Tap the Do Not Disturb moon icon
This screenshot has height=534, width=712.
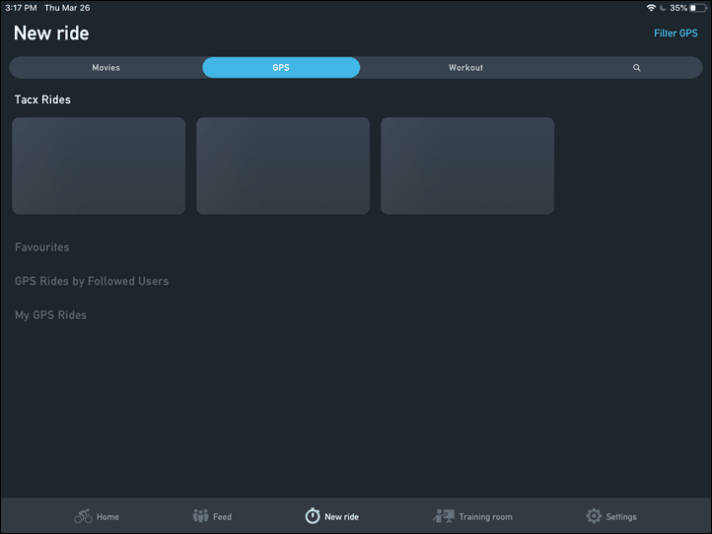(x=663, y=8)
